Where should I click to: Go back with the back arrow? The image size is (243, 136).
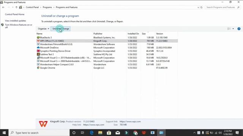pos(3,7)
